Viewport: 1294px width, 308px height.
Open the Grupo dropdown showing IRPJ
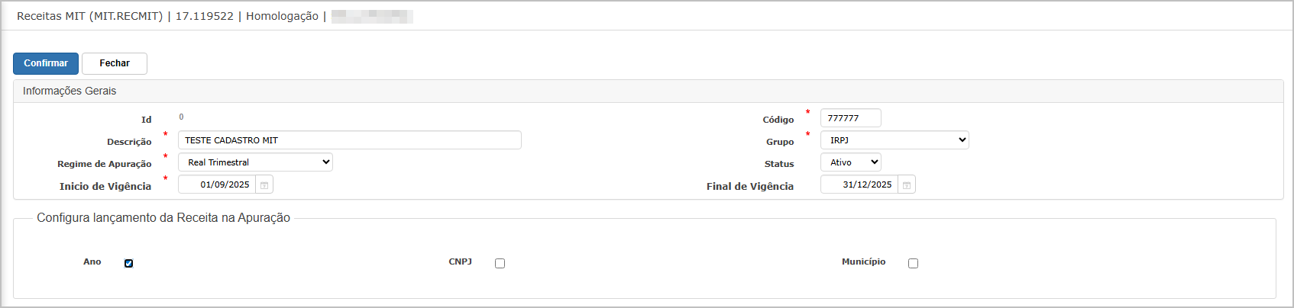pos(894,140)
